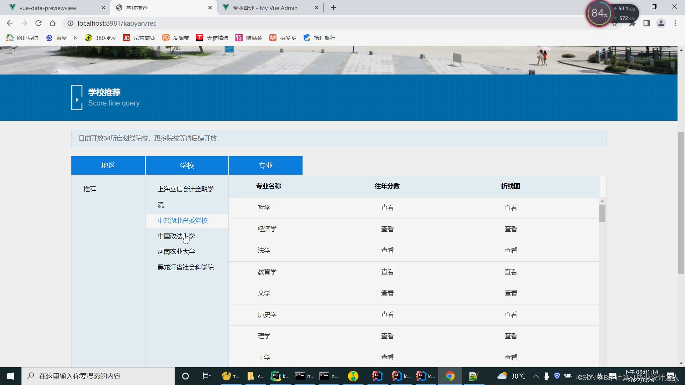Screen dimensions: 685x385
Task: Select 河南农业大学 in the school list
Action: pyautogui.click(x=176, y=252)
